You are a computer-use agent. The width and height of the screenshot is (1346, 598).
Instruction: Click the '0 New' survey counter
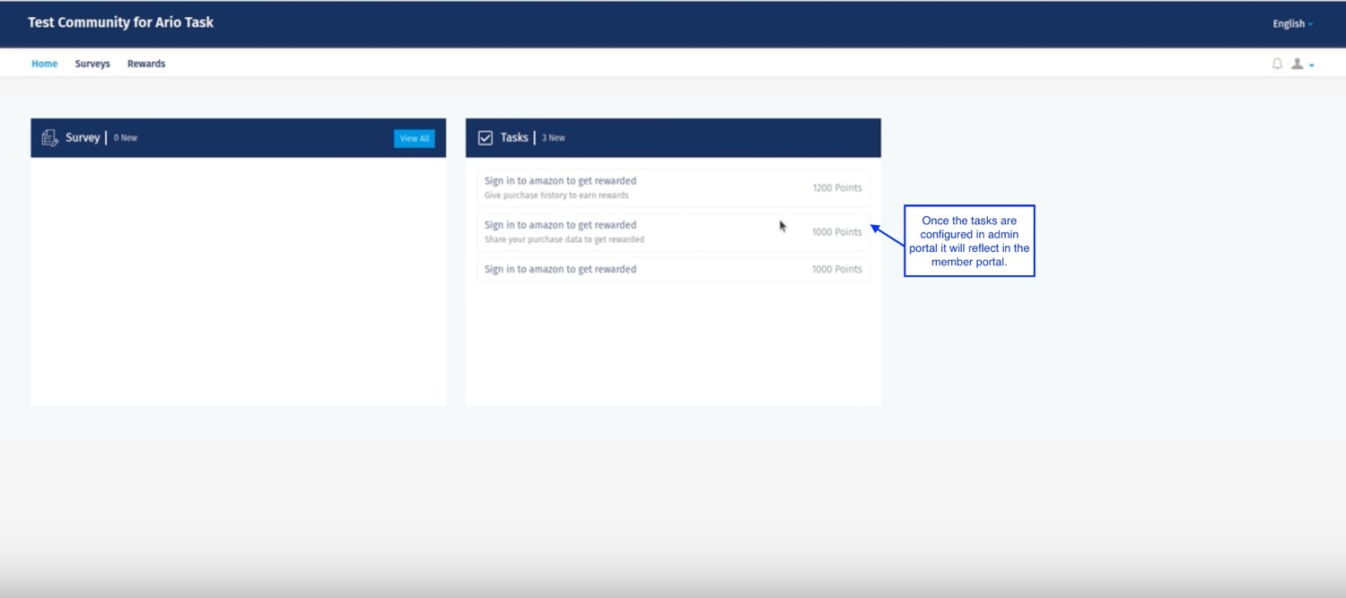(x=125, y=138)
